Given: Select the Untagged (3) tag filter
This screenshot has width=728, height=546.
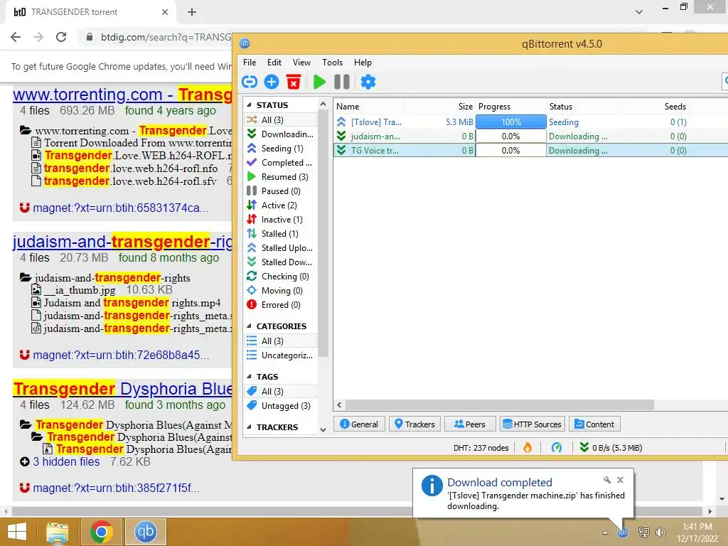Looking at the screenshot, I should (x=280, y=406).
